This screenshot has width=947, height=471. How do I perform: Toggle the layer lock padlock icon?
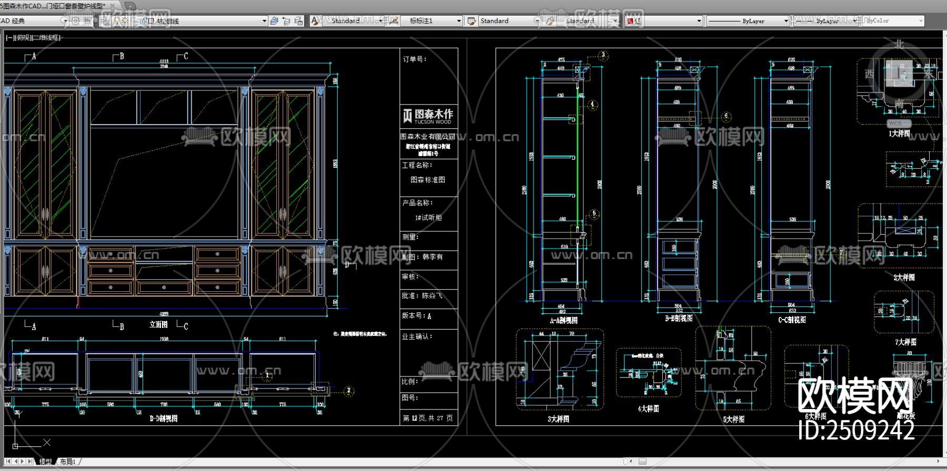coord(142,21)
